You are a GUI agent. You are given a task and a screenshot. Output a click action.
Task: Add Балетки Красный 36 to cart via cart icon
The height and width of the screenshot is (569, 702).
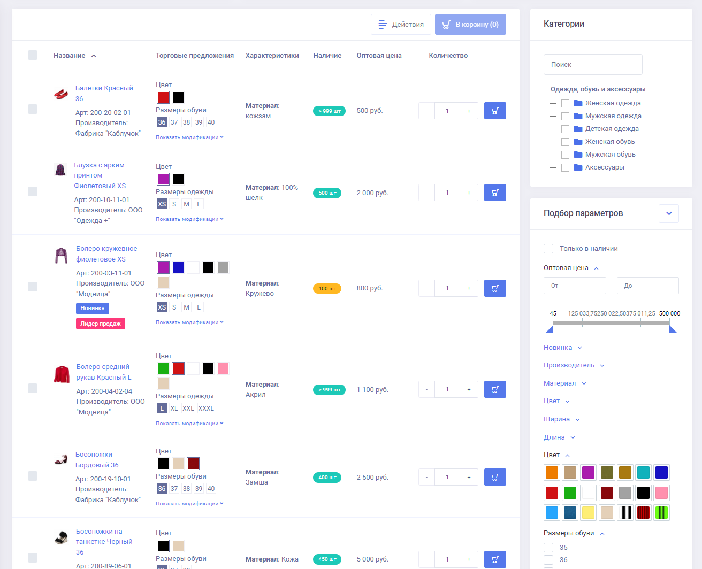tap(495, 111)
